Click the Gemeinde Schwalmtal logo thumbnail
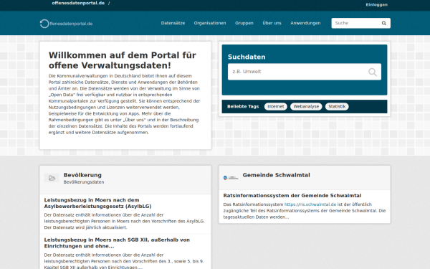 click(231, 178)
